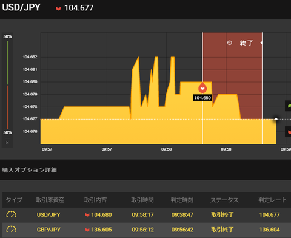Click the 104.676 price axis label

click(x=30, y=132)
